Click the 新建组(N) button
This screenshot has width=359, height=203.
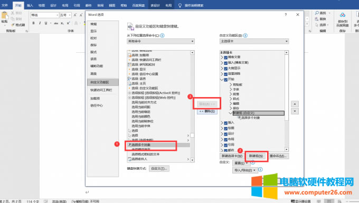(x=256, y=156)
